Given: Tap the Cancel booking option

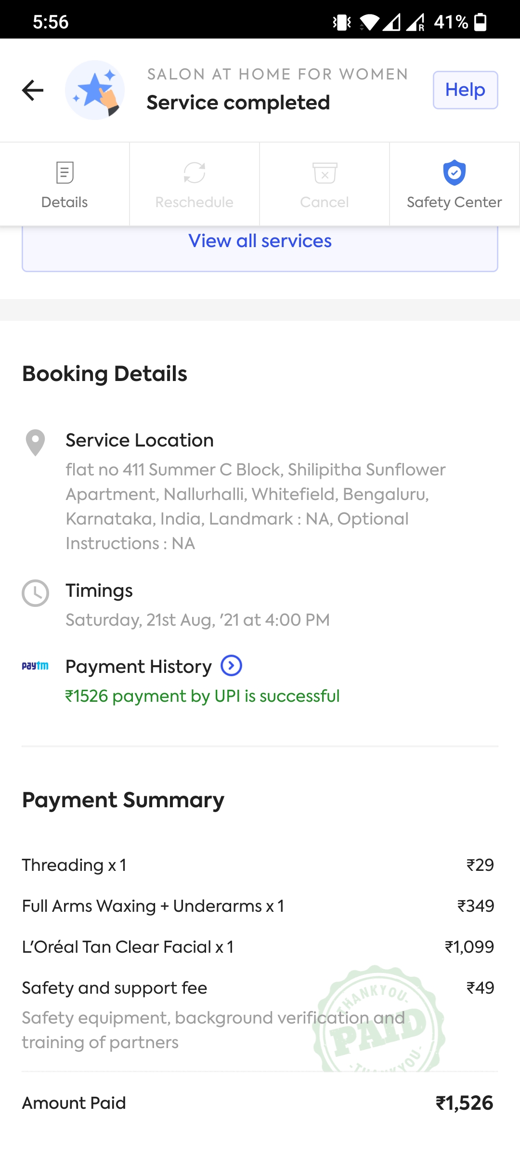Looking at the screenshot, I should tap(325, 184).
